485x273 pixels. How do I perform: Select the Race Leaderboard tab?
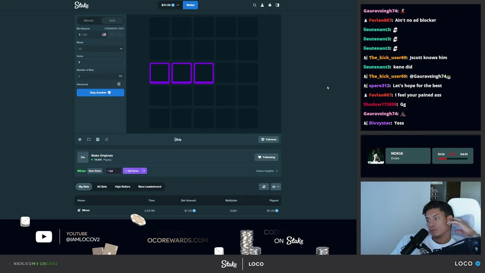tap(150, 187)
